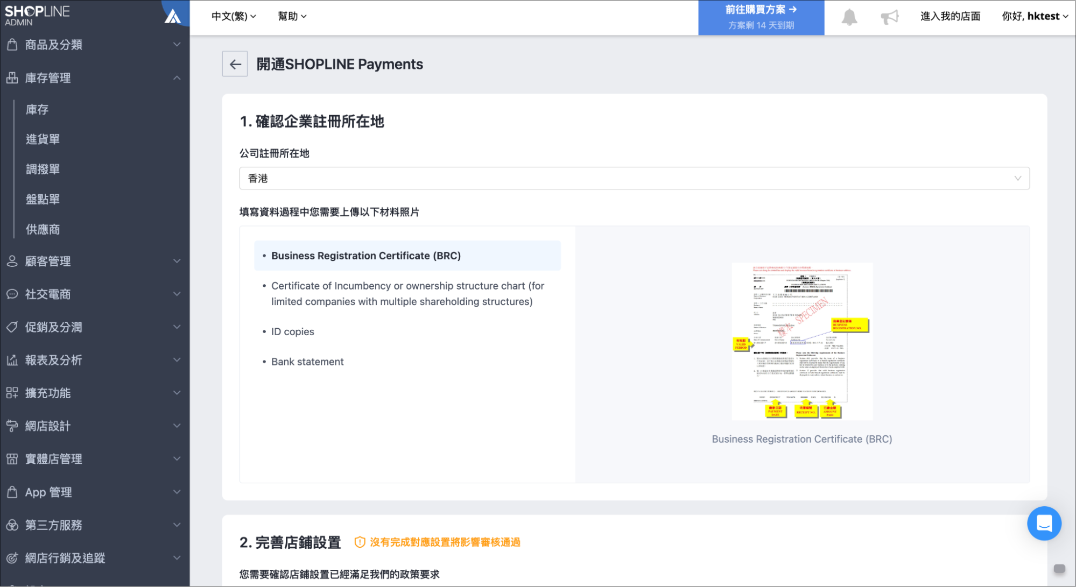Viewport: 1076px width, 587px height.
Task: Expand the 促銷及分潤 menu chevron
Action: coord(177,327)
